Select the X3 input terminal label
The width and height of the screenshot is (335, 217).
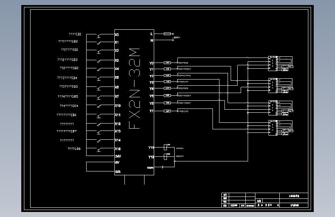click(x=117, y=61)
